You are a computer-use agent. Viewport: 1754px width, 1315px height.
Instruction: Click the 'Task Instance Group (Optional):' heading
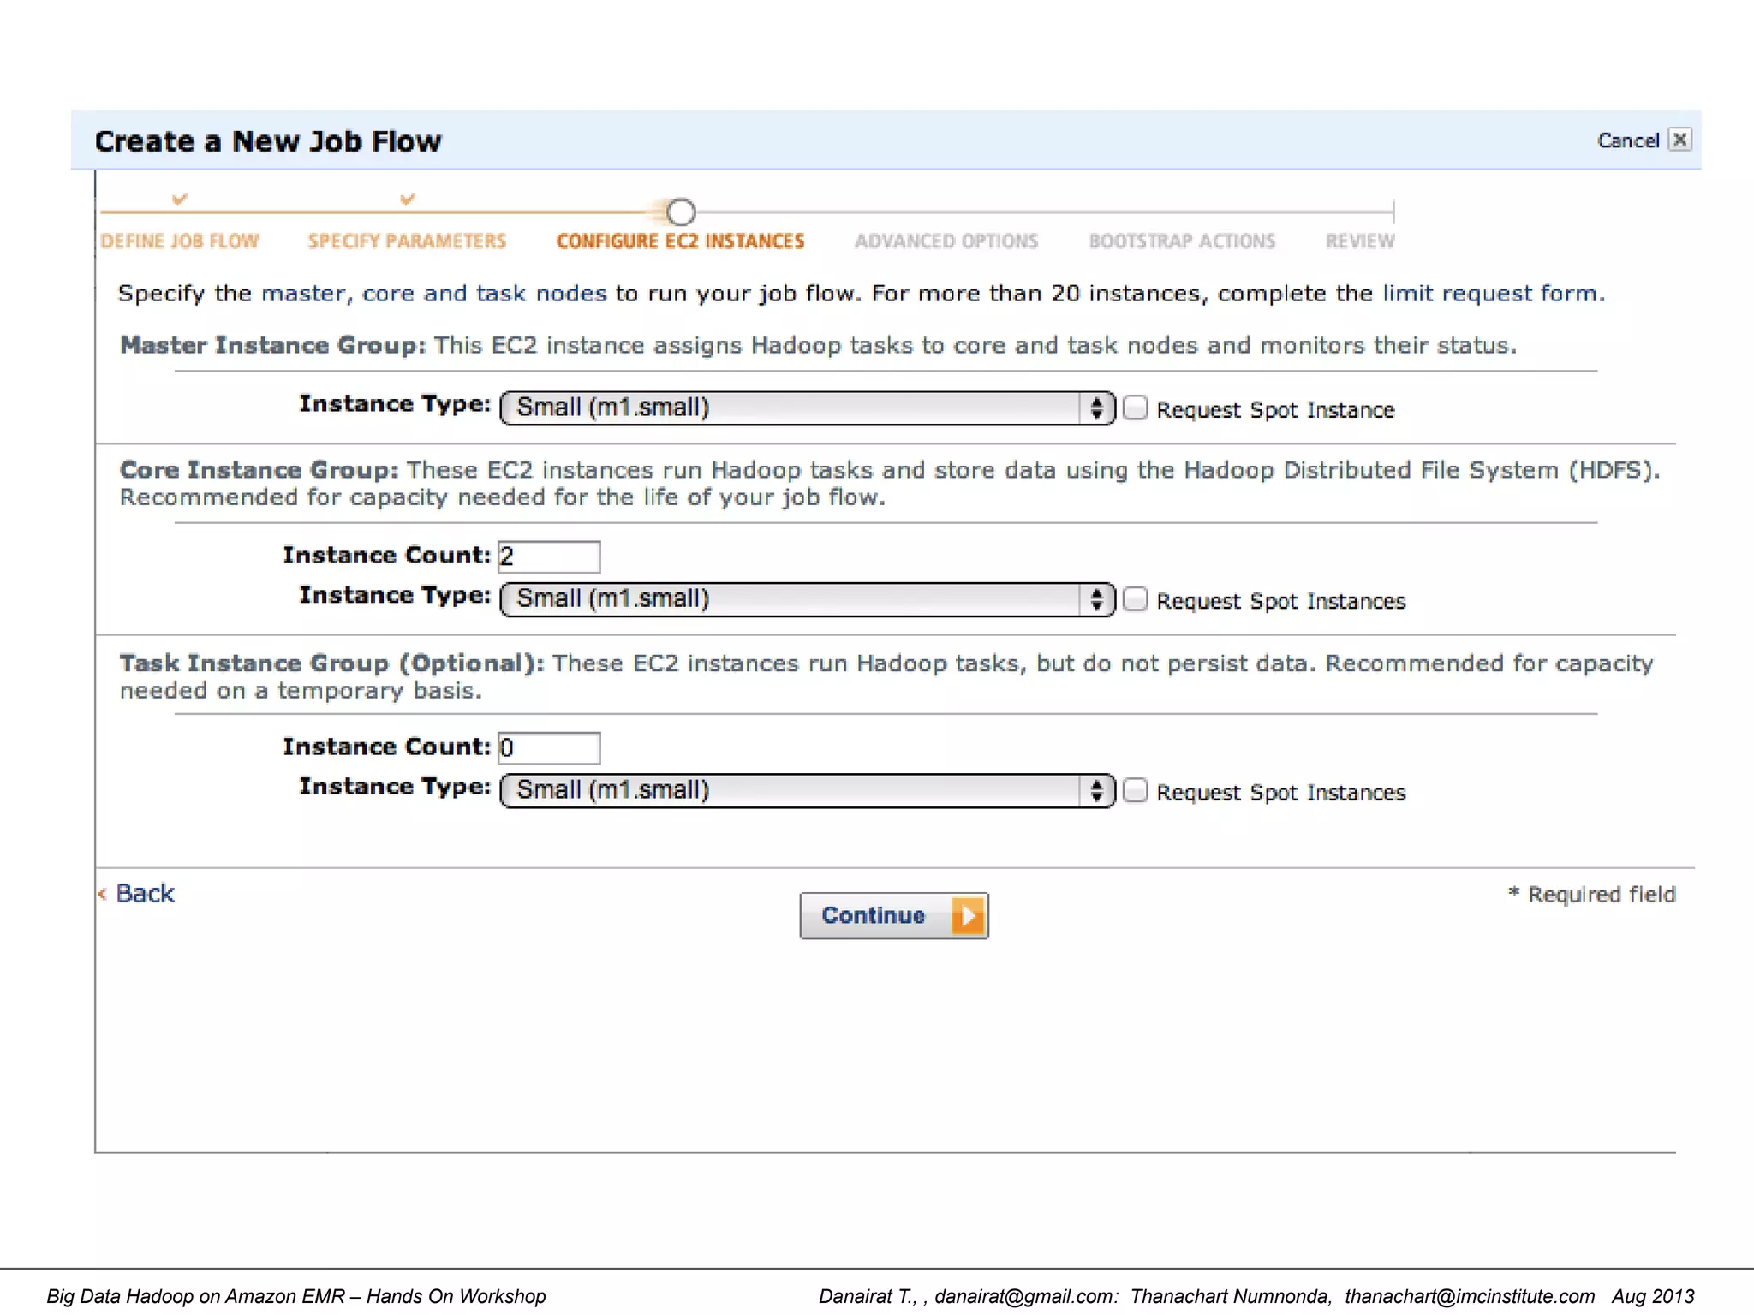[331, 663]
